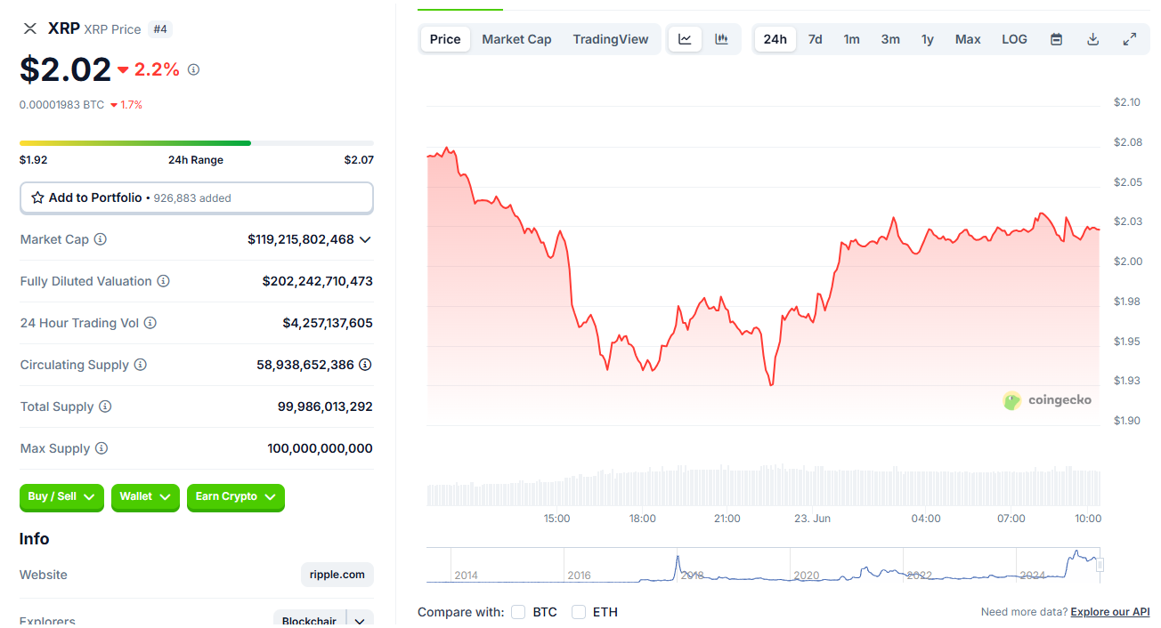This screenshot has width=1161, height=628.
Task: Click the 99,986,013,292 total supply value
Action: point(325,407)
